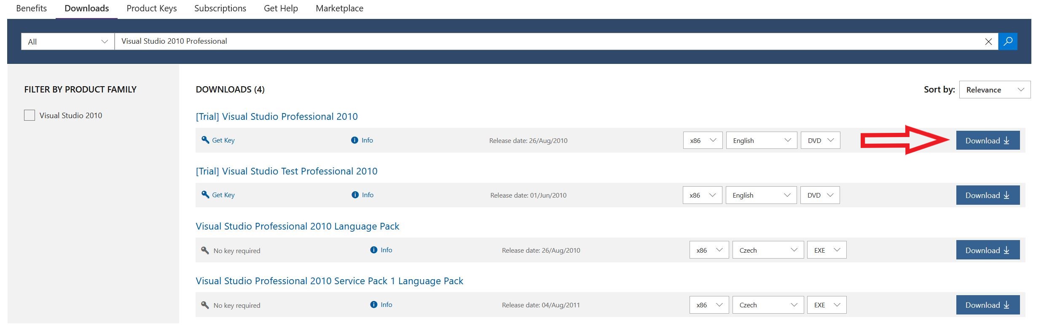The width and height of the screenshot is (1044, 325).
Task: Switch to the Product Keys tab
Action: pyautogui.click(x=151, y=8)
